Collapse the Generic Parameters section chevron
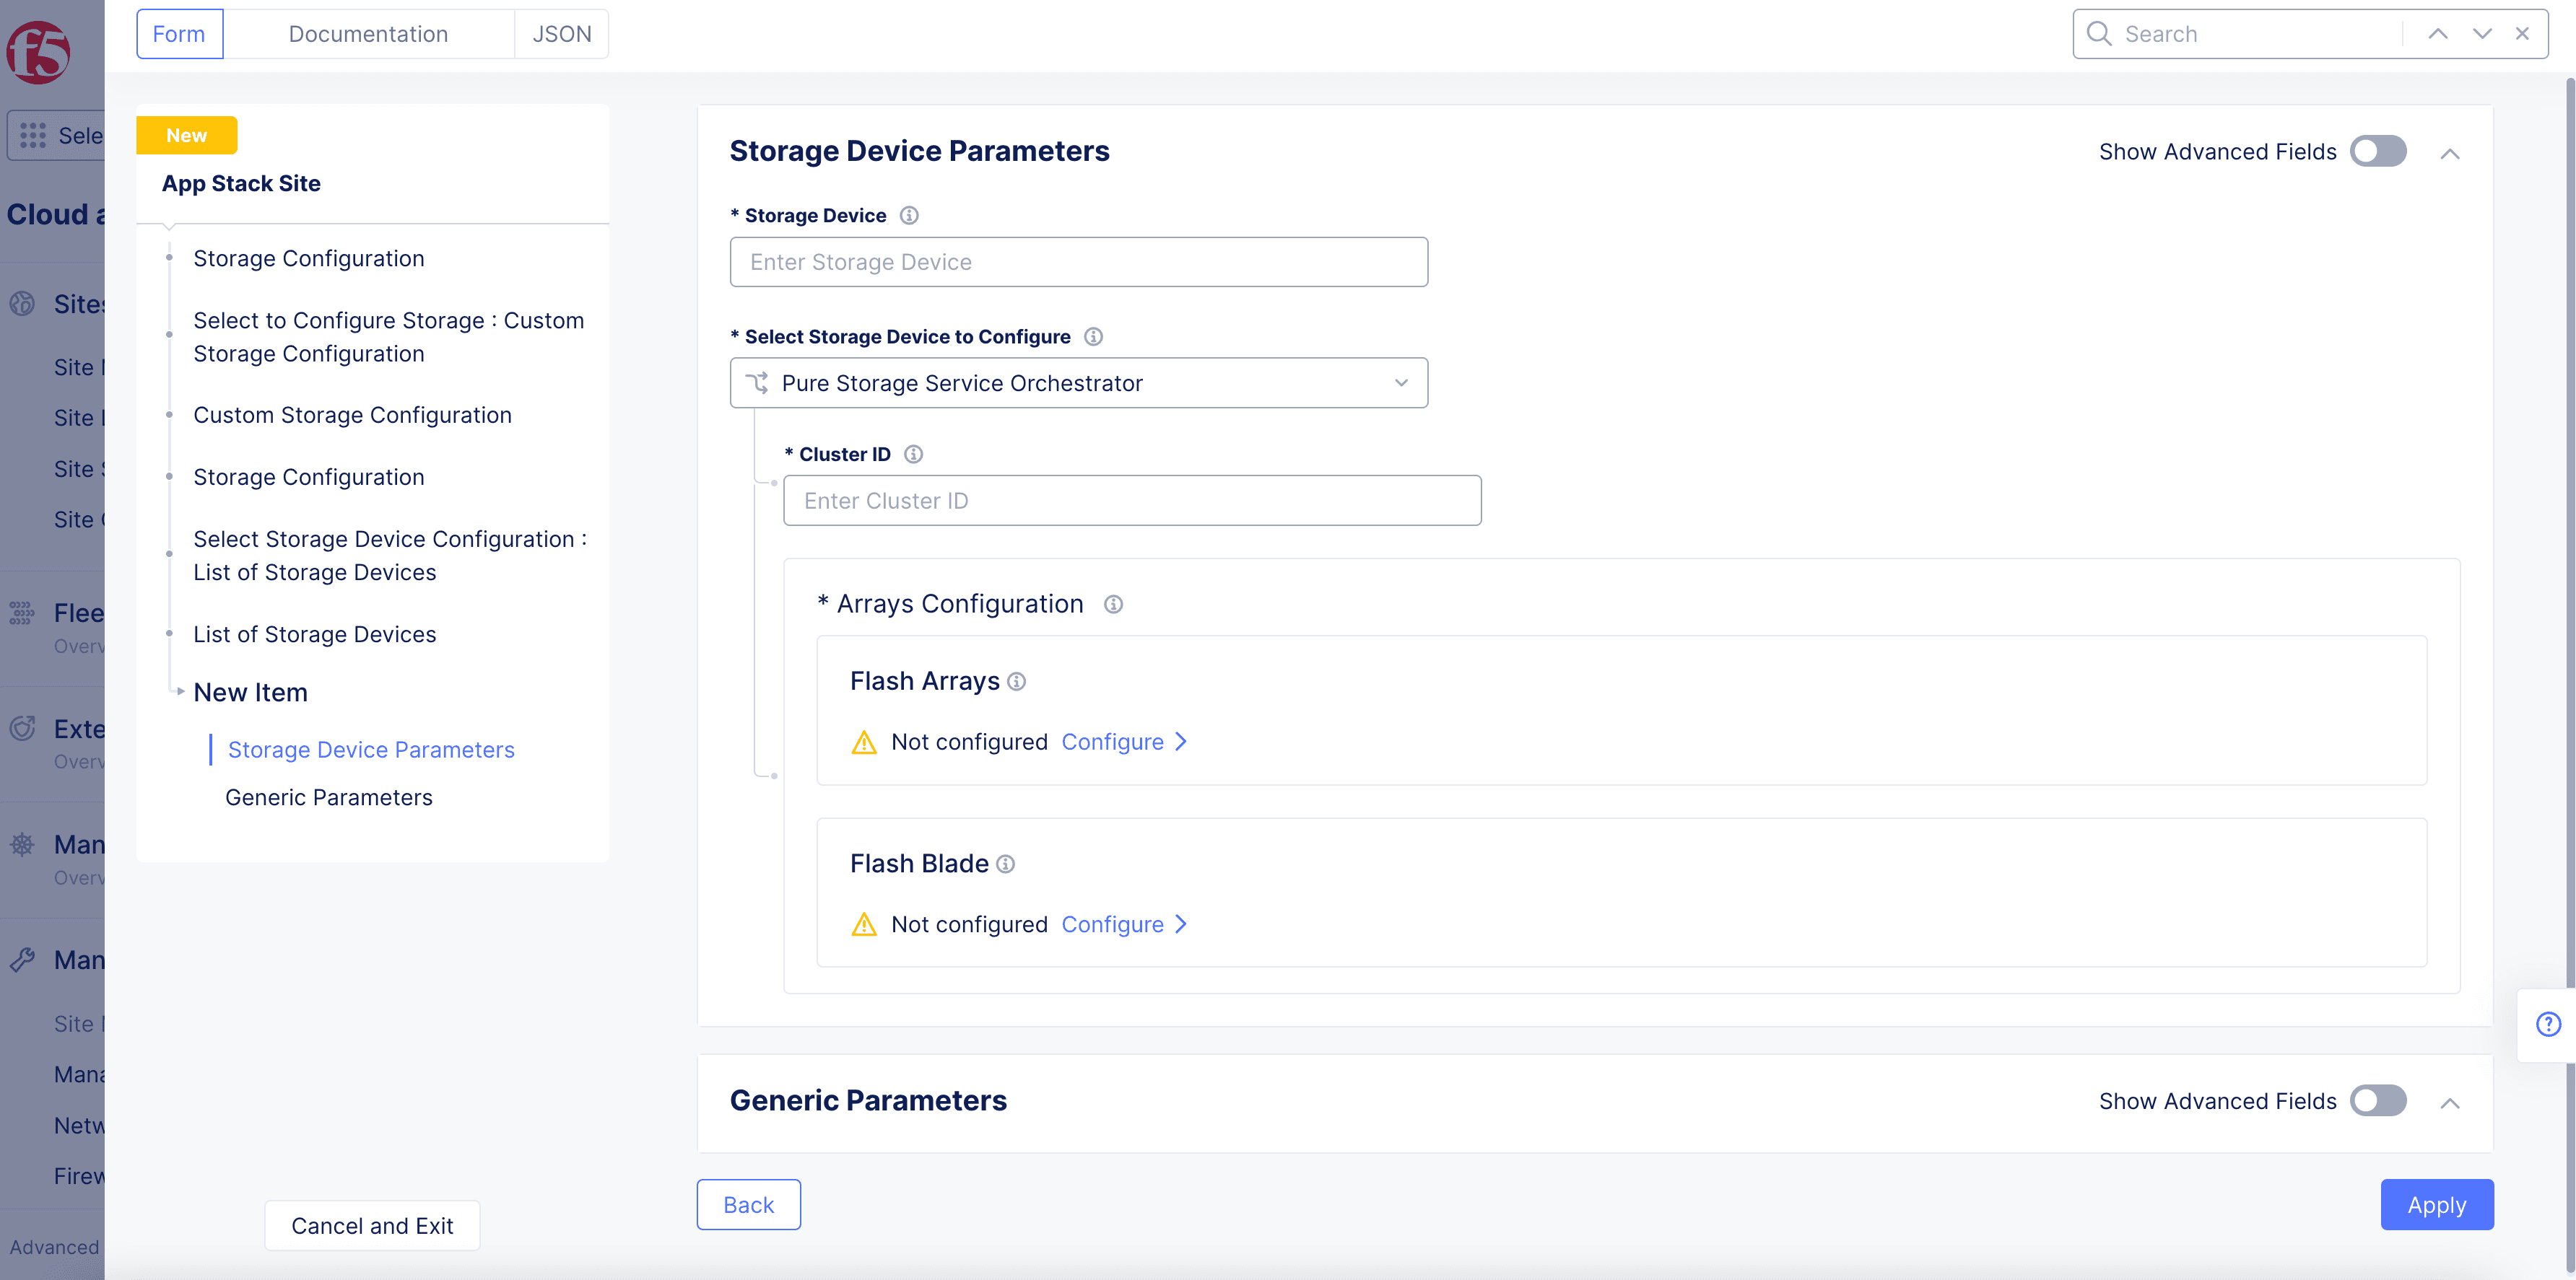This screenshot has height=1280, width=2576. (2449, 1103)
